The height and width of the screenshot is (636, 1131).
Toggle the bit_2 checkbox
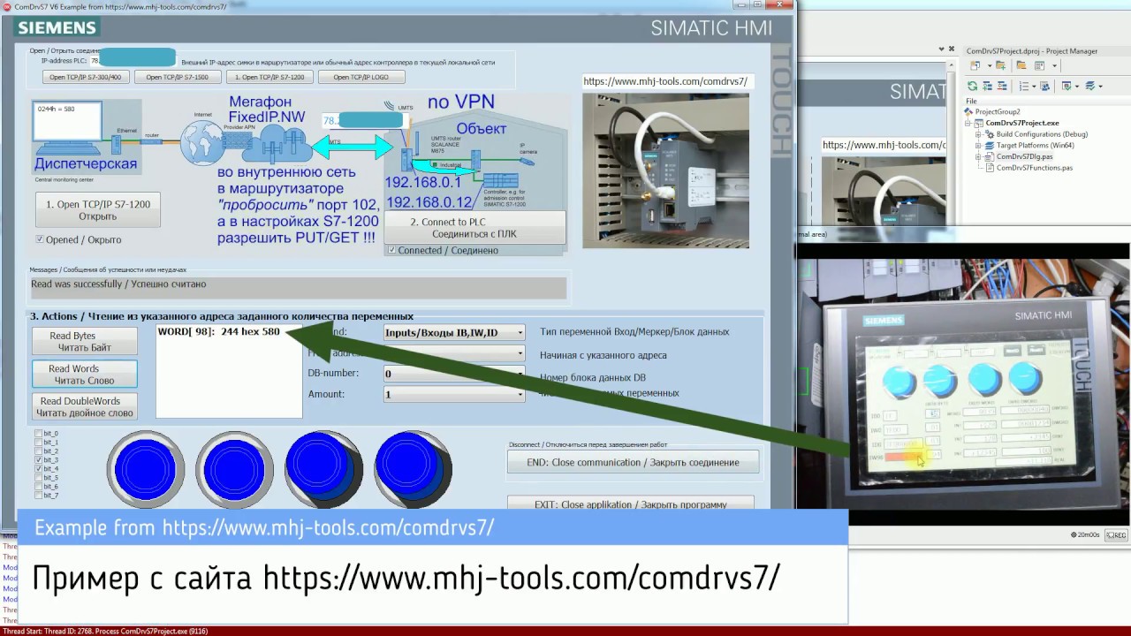(x=38, y=451)
